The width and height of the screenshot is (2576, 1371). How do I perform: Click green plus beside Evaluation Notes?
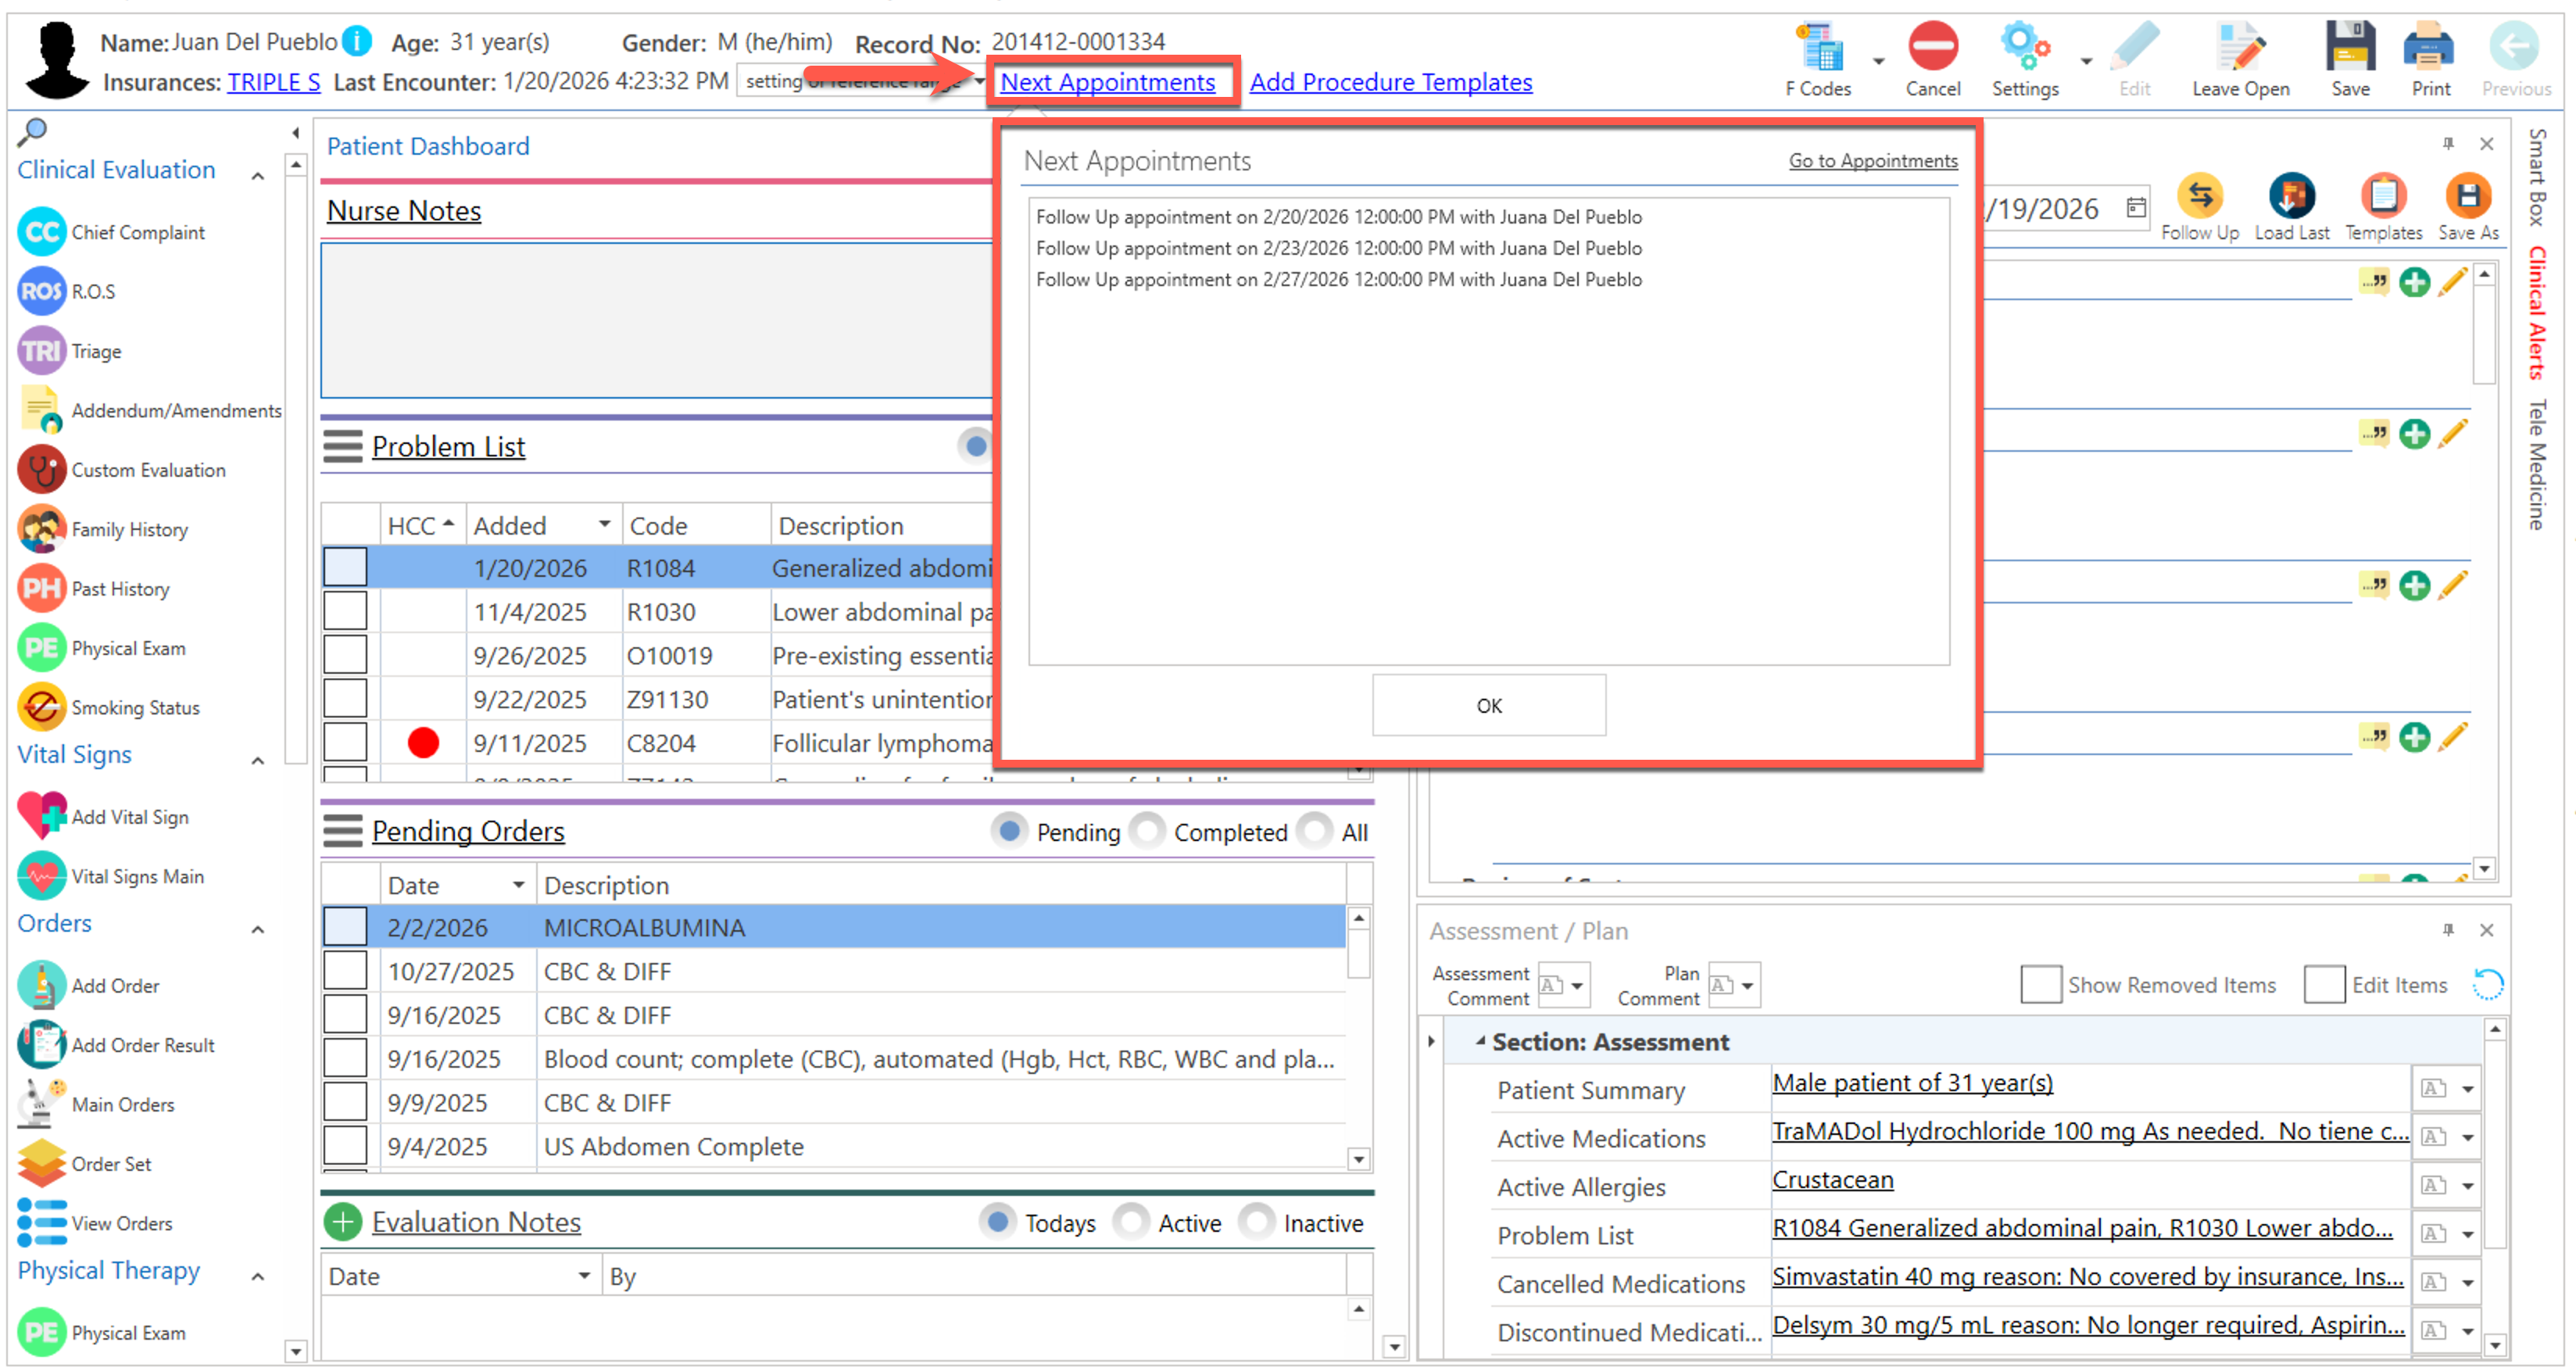point(343,1222)
